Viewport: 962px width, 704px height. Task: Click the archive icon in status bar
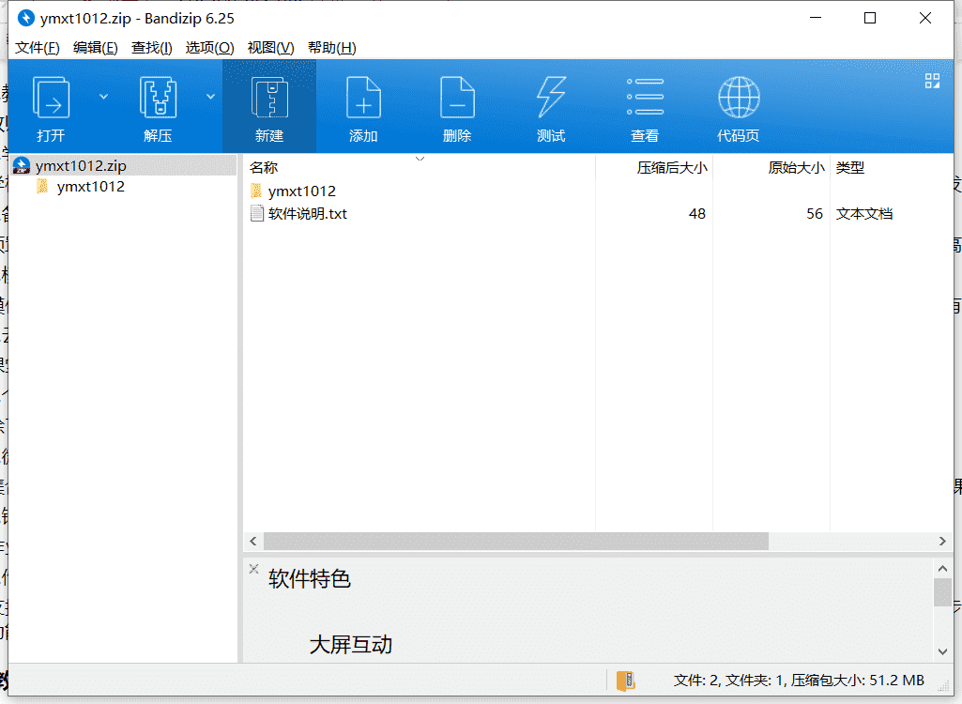click(626, 681)
